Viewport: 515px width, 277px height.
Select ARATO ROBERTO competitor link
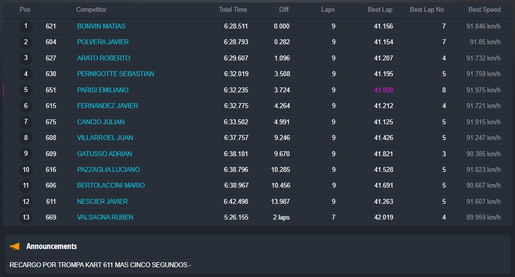point(103,58)
